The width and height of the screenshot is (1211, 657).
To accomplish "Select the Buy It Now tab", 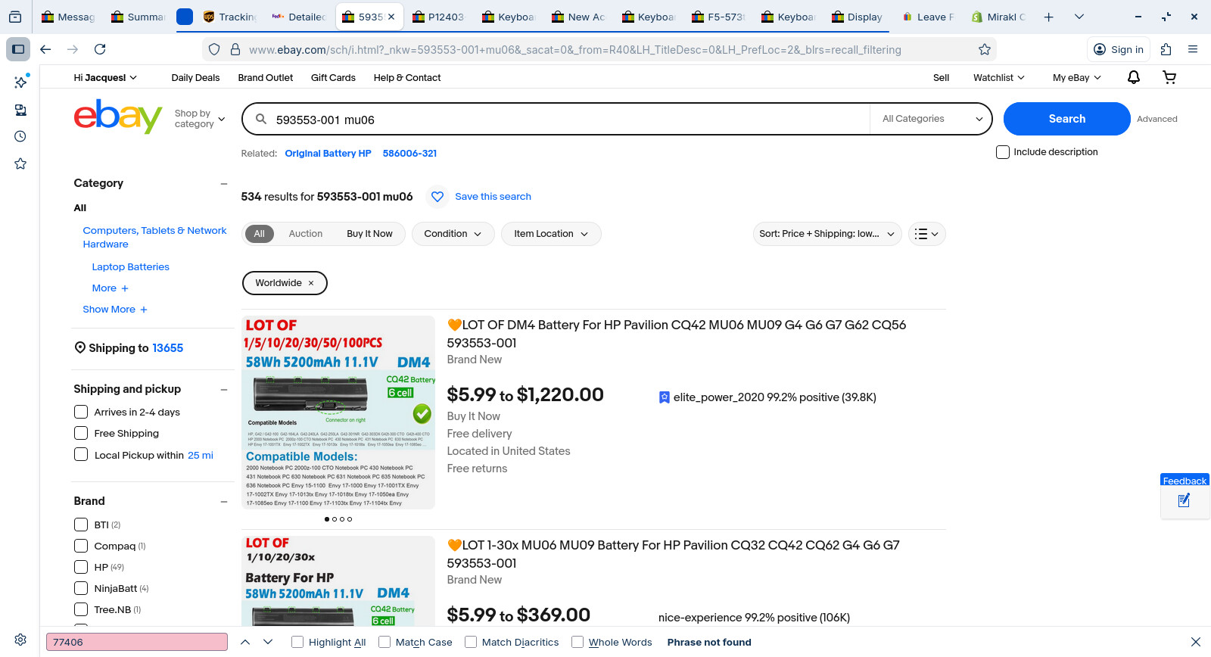I will (369, 234).
